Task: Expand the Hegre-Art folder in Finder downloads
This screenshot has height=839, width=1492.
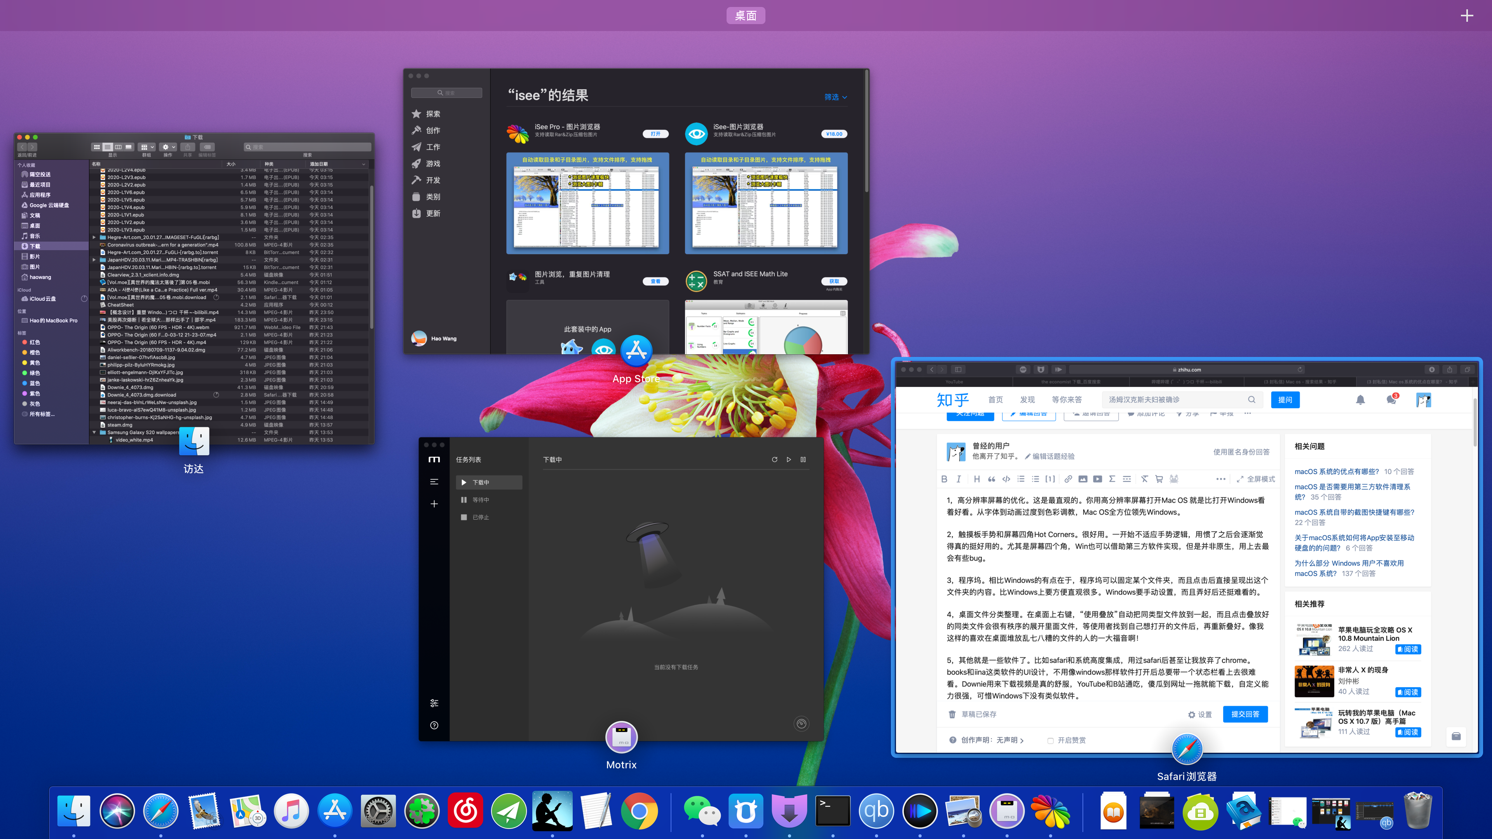Action: click(94, 237)
